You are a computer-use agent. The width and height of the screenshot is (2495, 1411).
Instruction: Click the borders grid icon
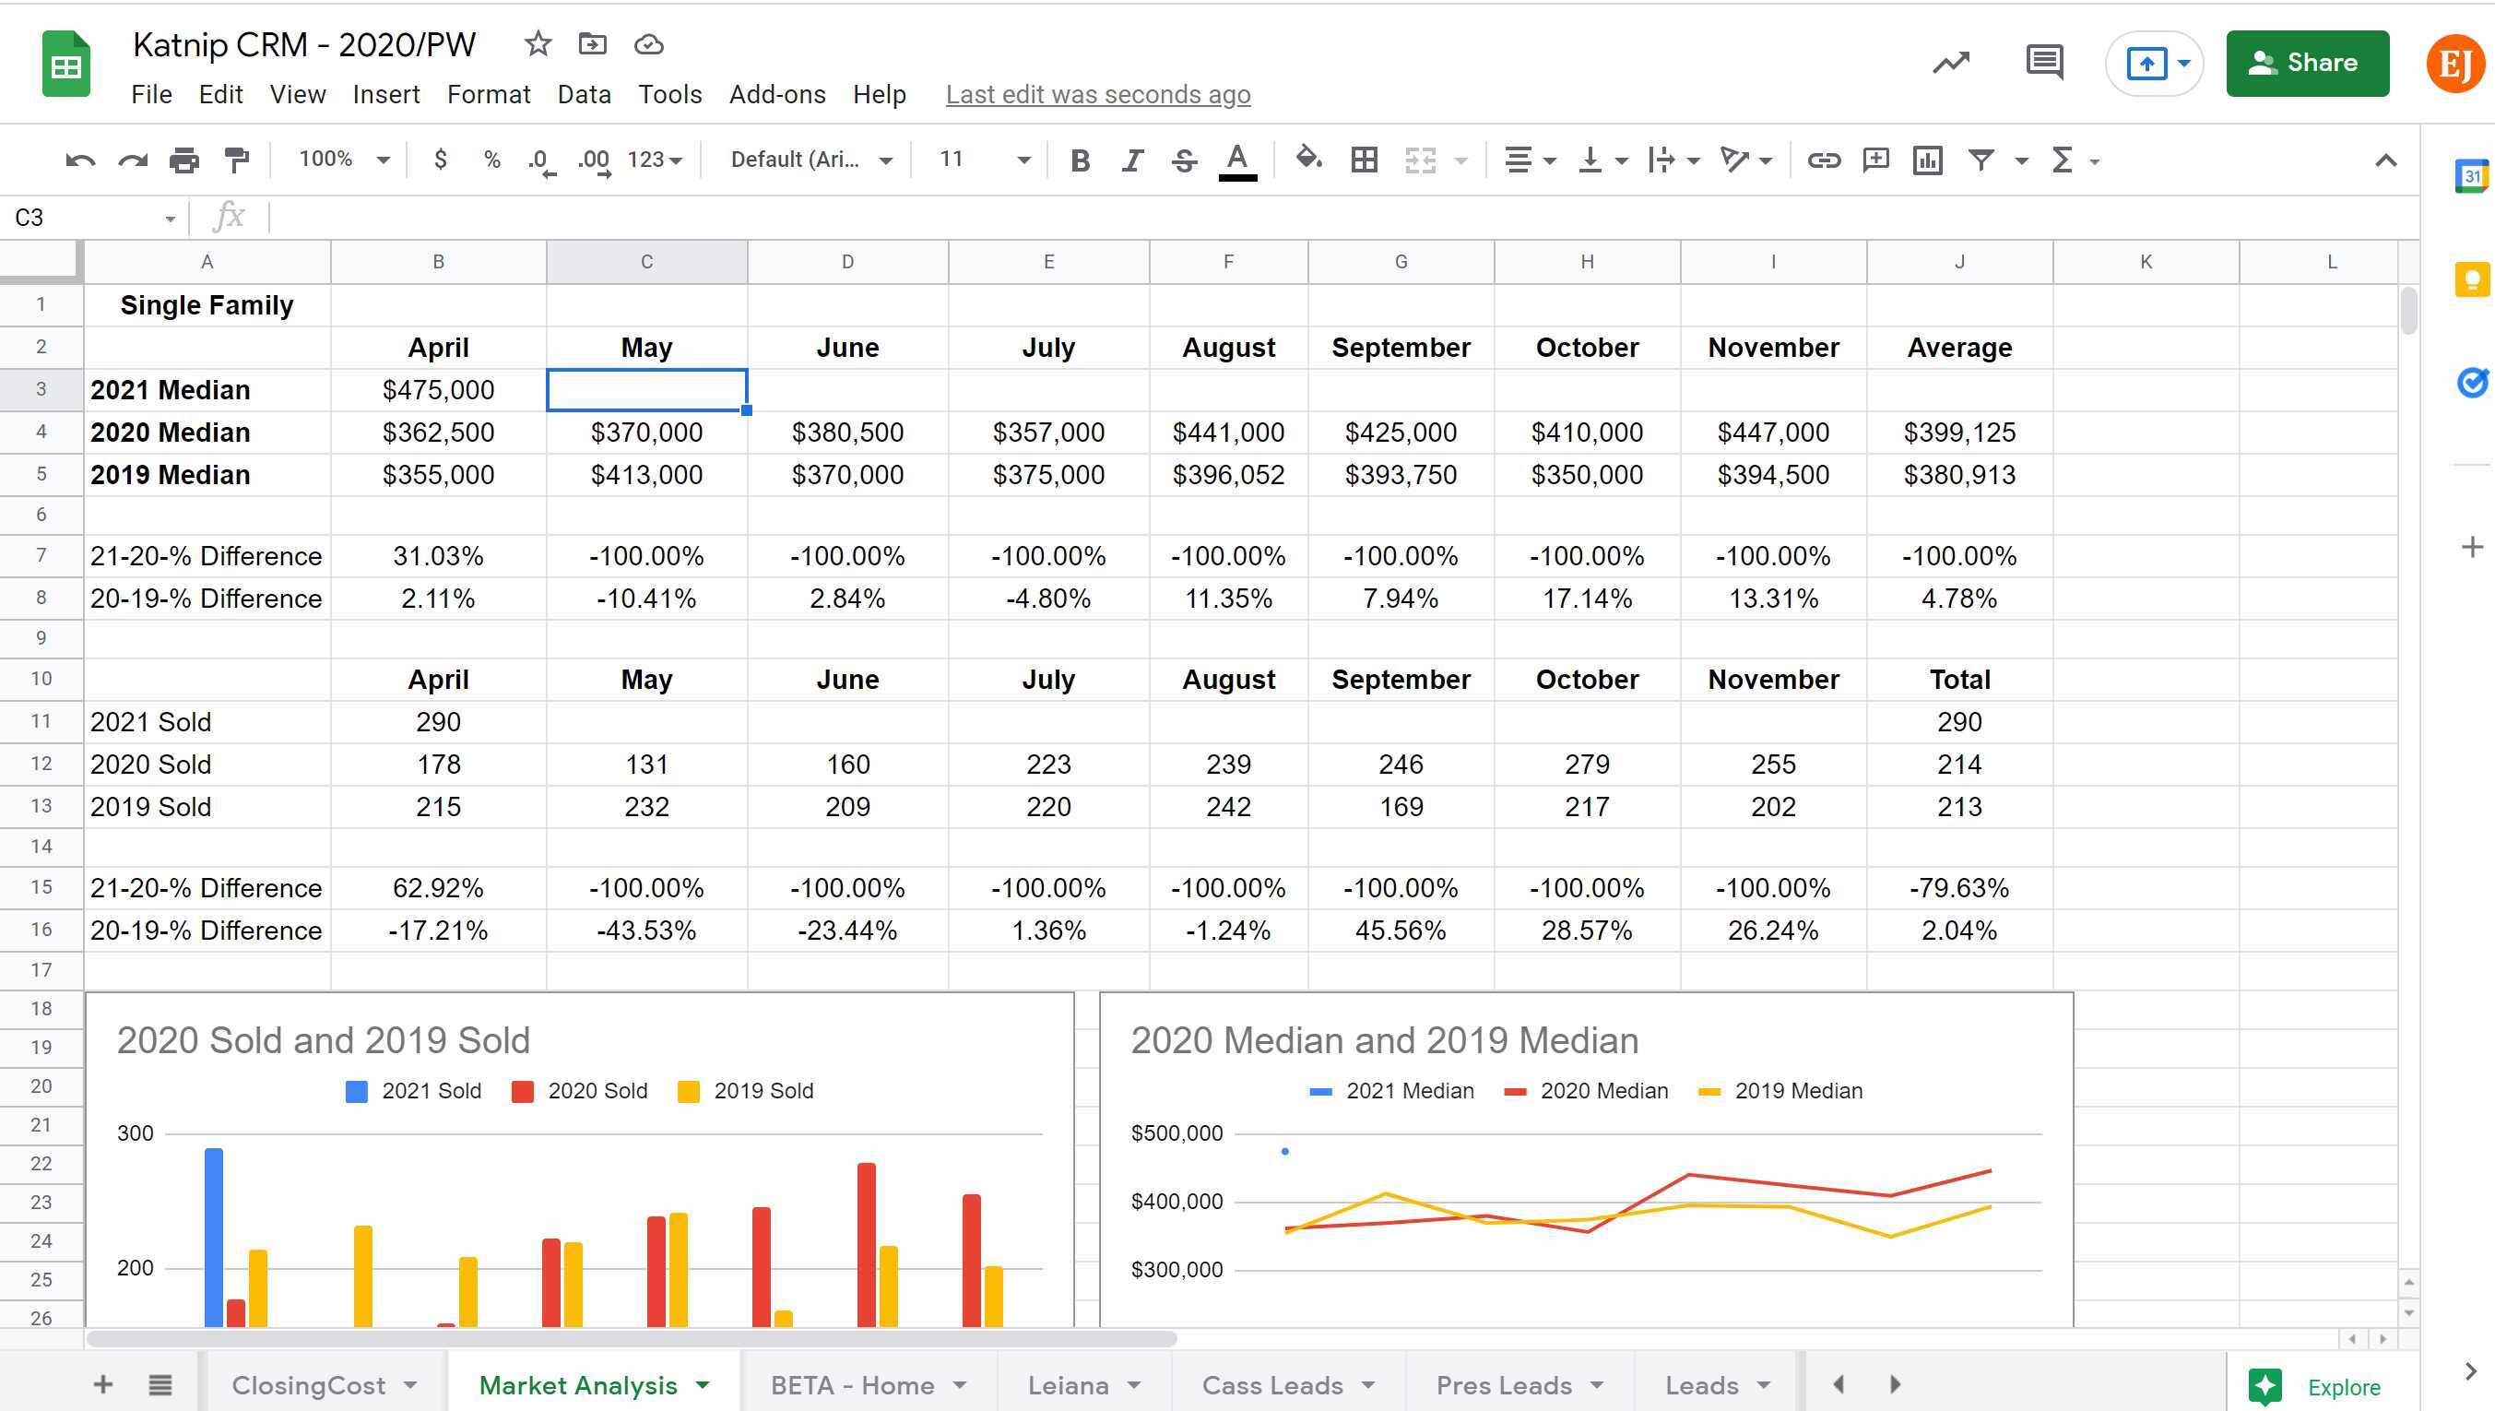(1364, 160)
